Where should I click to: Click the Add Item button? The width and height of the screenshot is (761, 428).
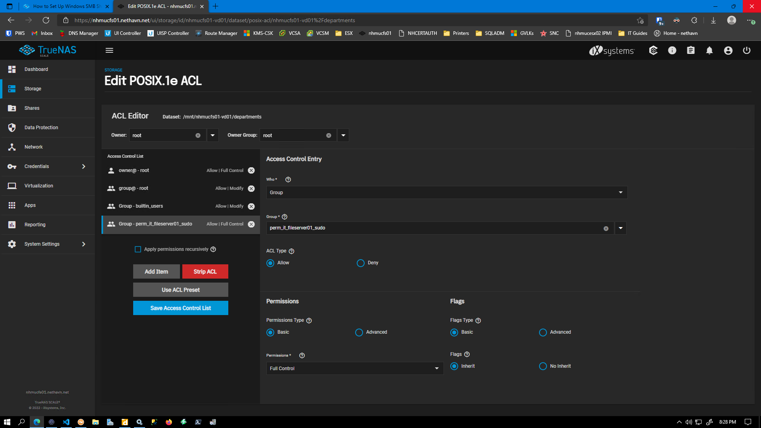tap(157, 272)
